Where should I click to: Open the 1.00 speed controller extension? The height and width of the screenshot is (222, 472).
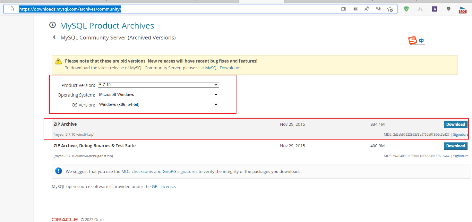[463, 10]
